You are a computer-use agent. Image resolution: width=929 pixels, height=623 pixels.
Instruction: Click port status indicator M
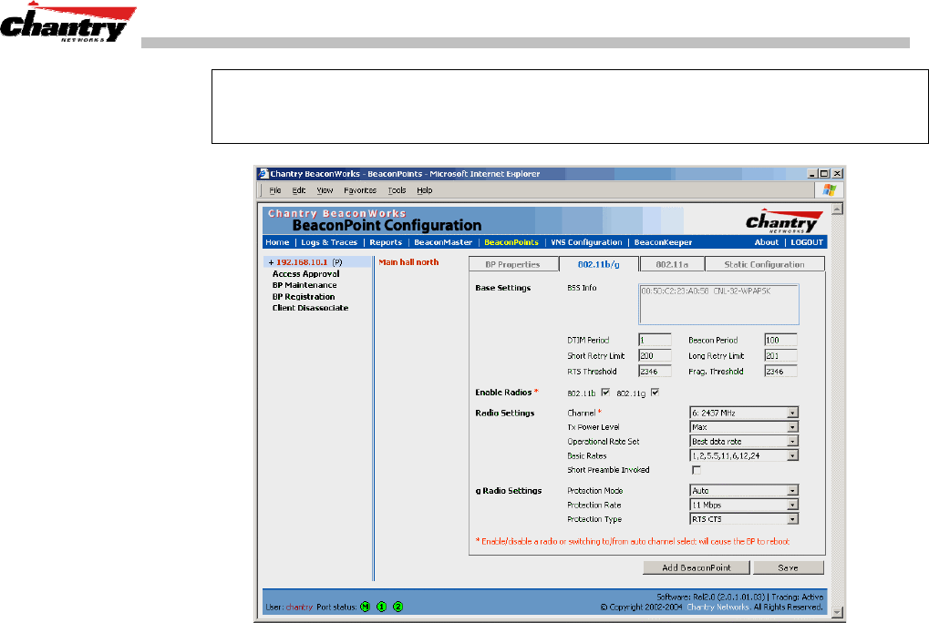365,607
